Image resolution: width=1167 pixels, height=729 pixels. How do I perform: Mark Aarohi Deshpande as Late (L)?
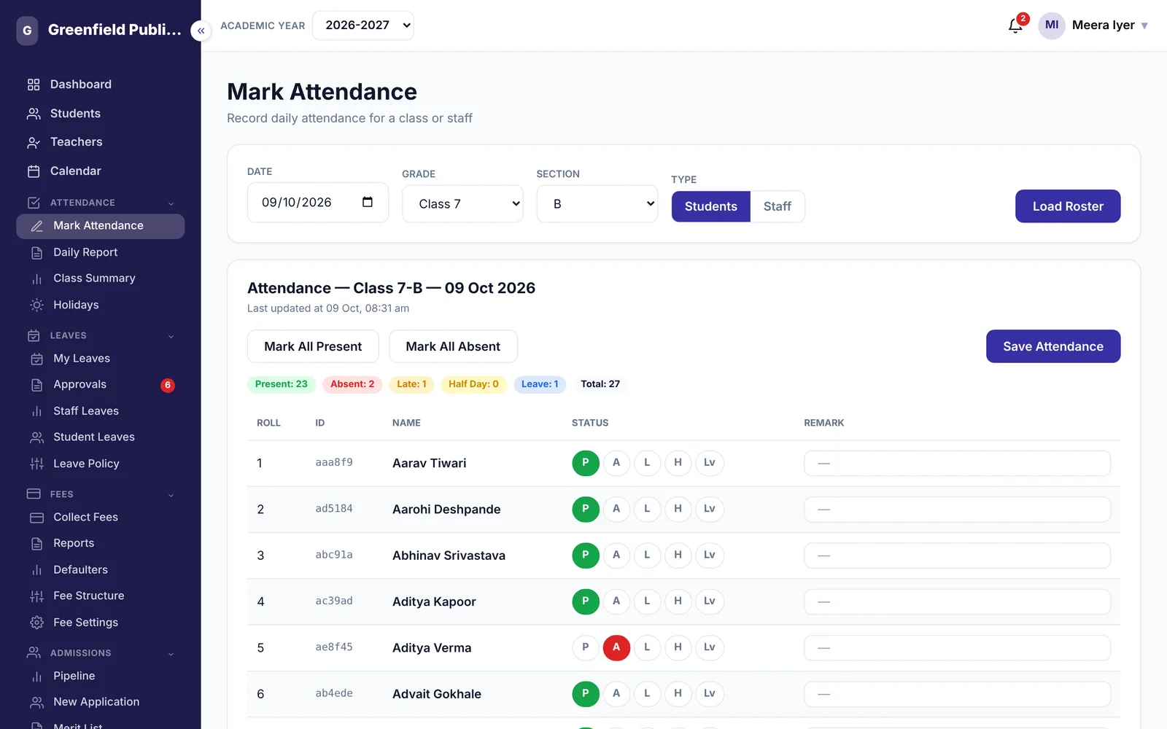[647, 509]
